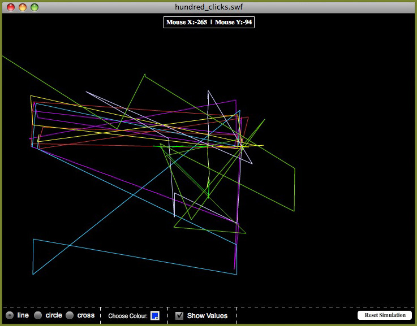This screenshot has width=417, height=326.
Task: Open the blue Choose Colour swatch
Action: click(x=155, y=316)
